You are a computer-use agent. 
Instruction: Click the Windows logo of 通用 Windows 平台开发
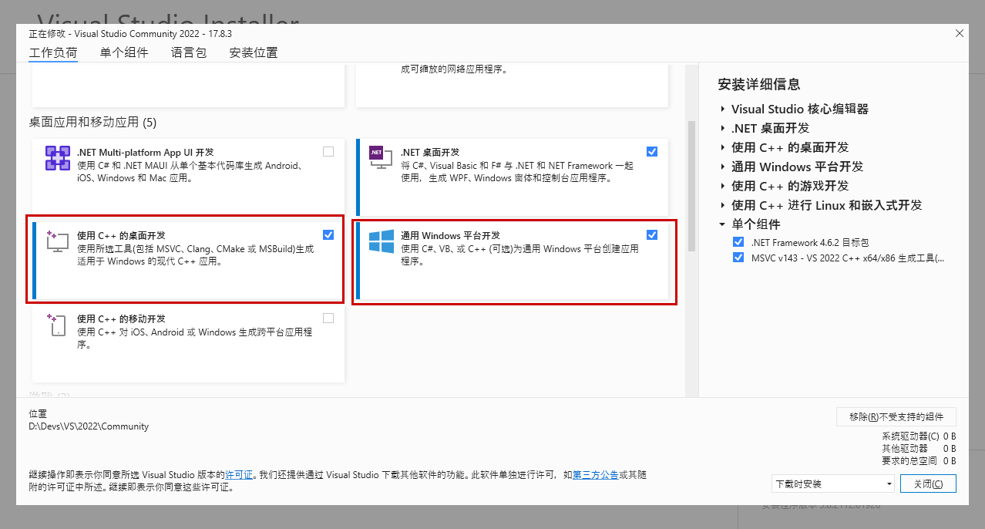click(x=381, y=241)
